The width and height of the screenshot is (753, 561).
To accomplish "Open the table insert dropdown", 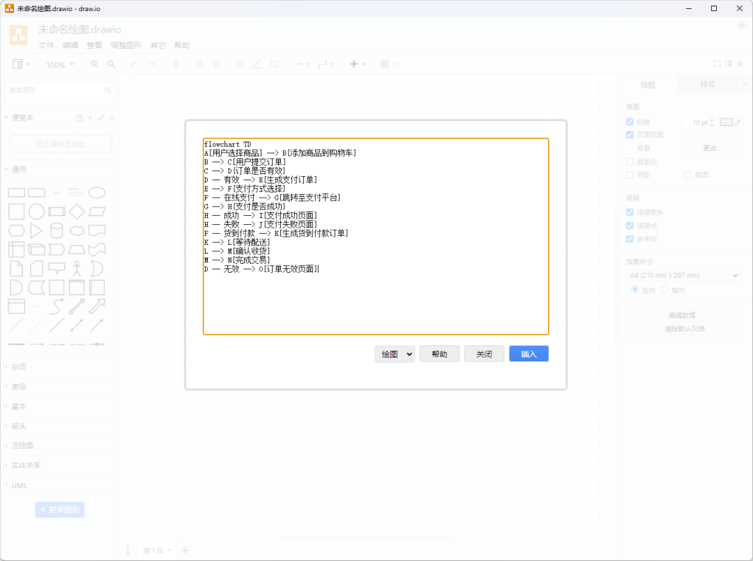I will tap(388, 64).
